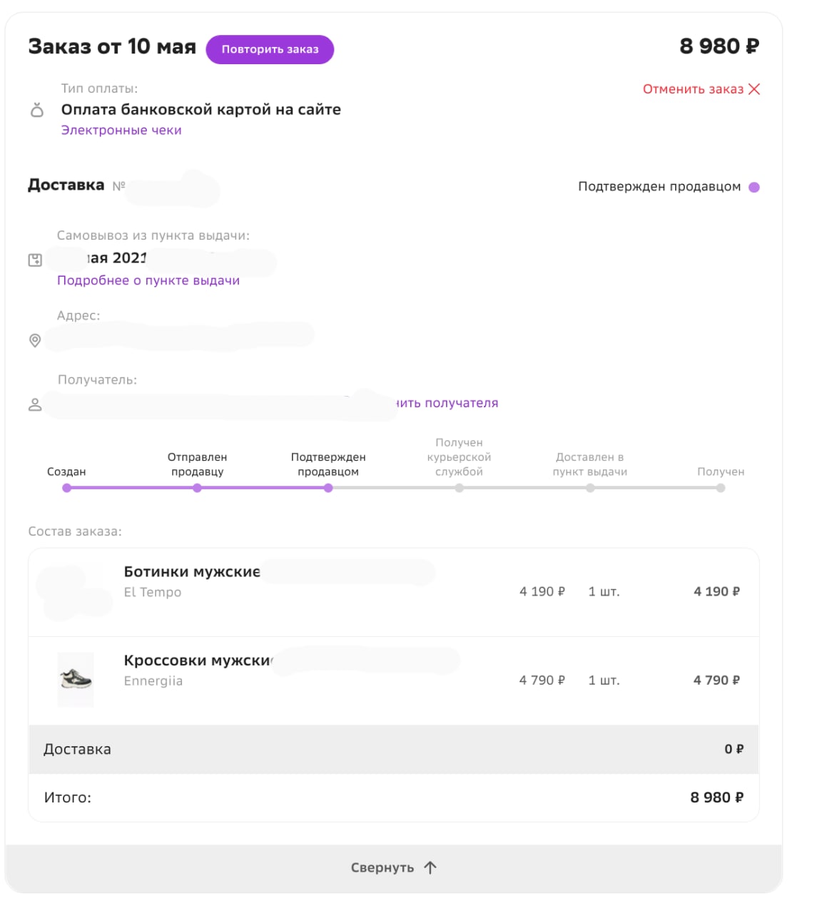Viewport: 822px width, 913px height.
Task: Click the Отправлен продавцу step marker
Action: click(x=197, y=488)
